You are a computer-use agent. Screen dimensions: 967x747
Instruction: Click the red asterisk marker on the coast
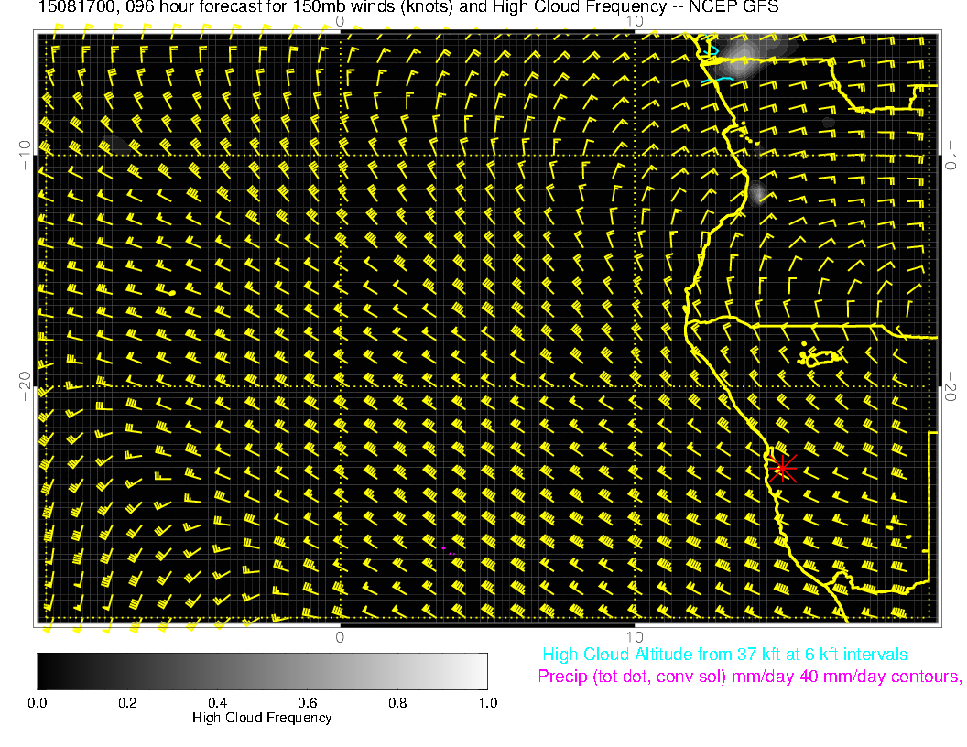tap(781, 469)
